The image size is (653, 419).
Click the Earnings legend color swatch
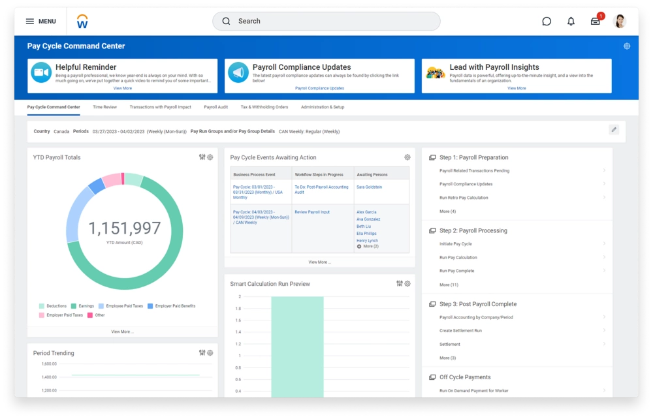(x=73, y=306)
